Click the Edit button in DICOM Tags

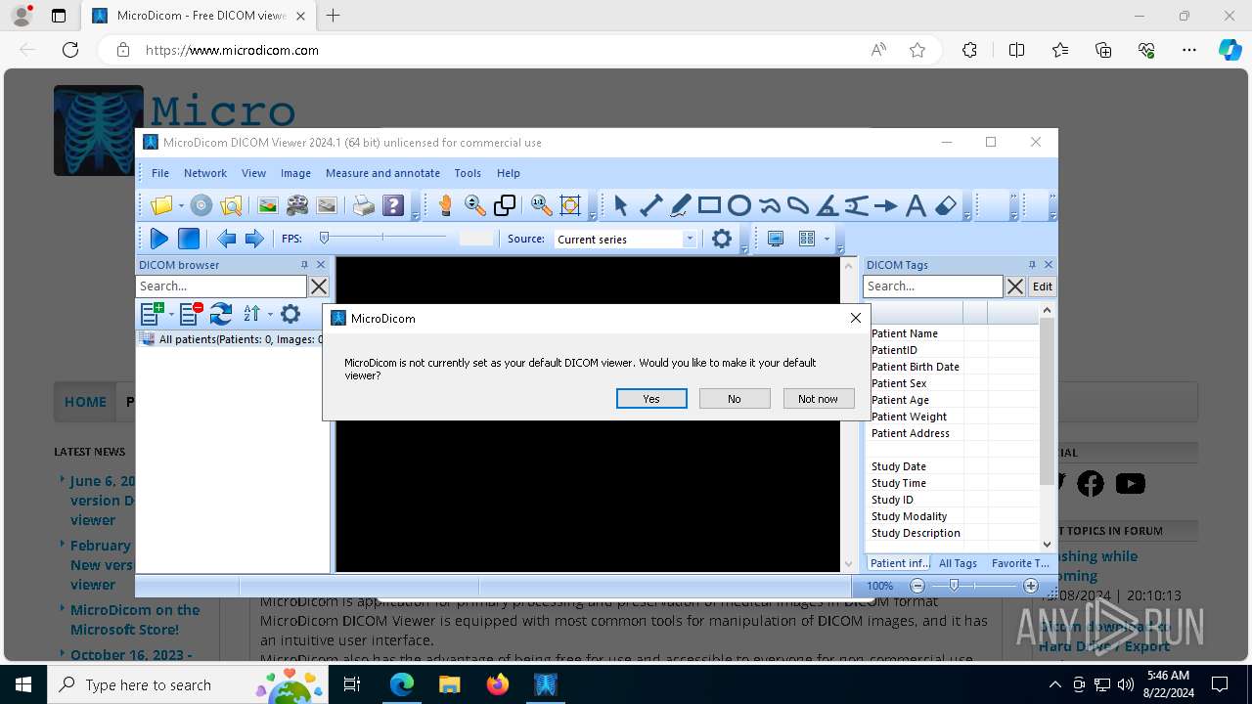point(1043,286)
